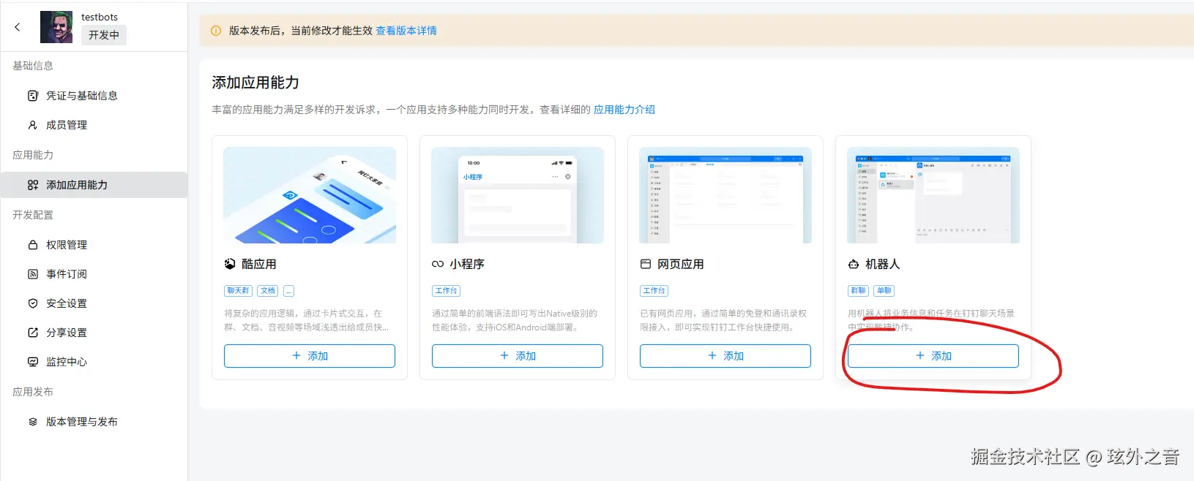Click the 网页应用 card title
Image resolution: width=1194 pixels, height=481 pixels.
(x=681, y=264)
